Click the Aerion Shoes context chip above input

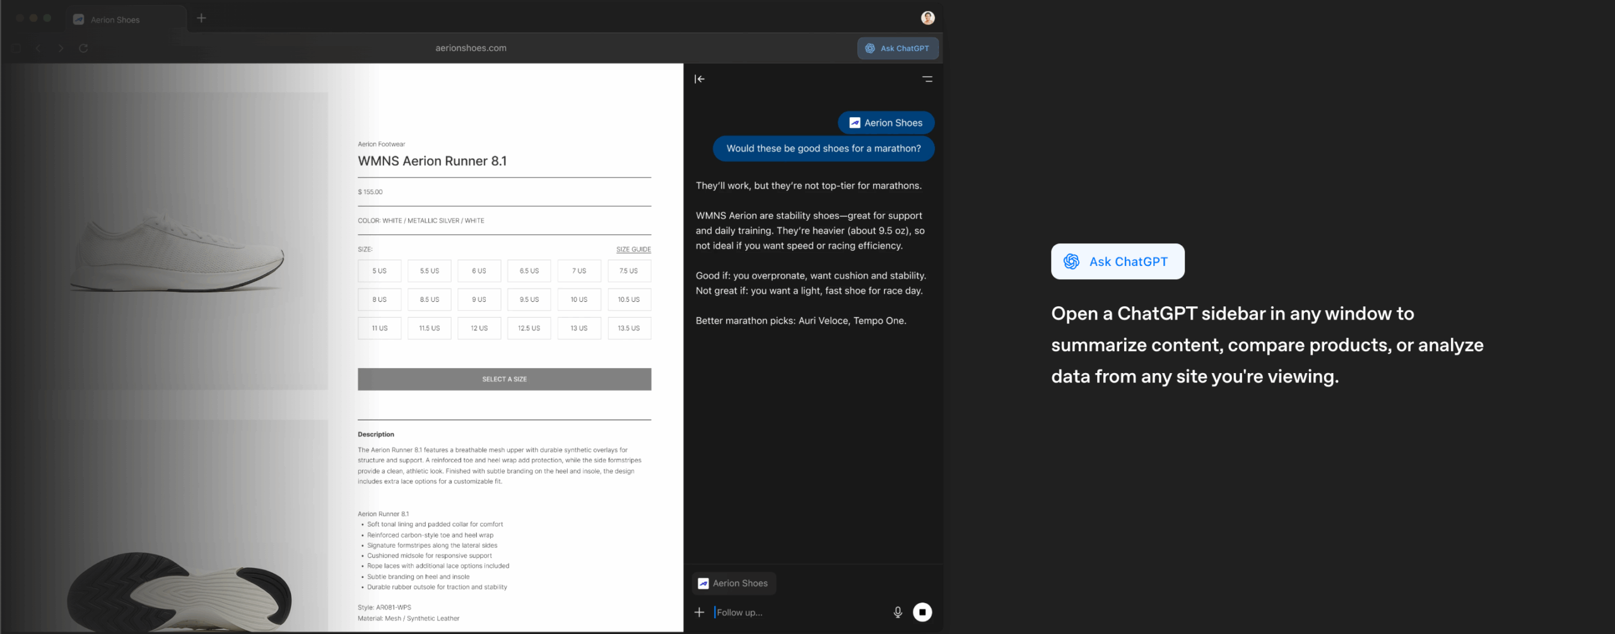pyautogui.click(x=734, y=584)
